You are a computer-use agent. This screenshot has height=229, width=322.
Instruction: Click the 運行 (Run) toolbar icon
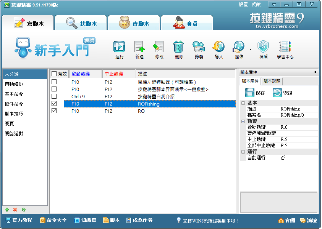[119, 47]
